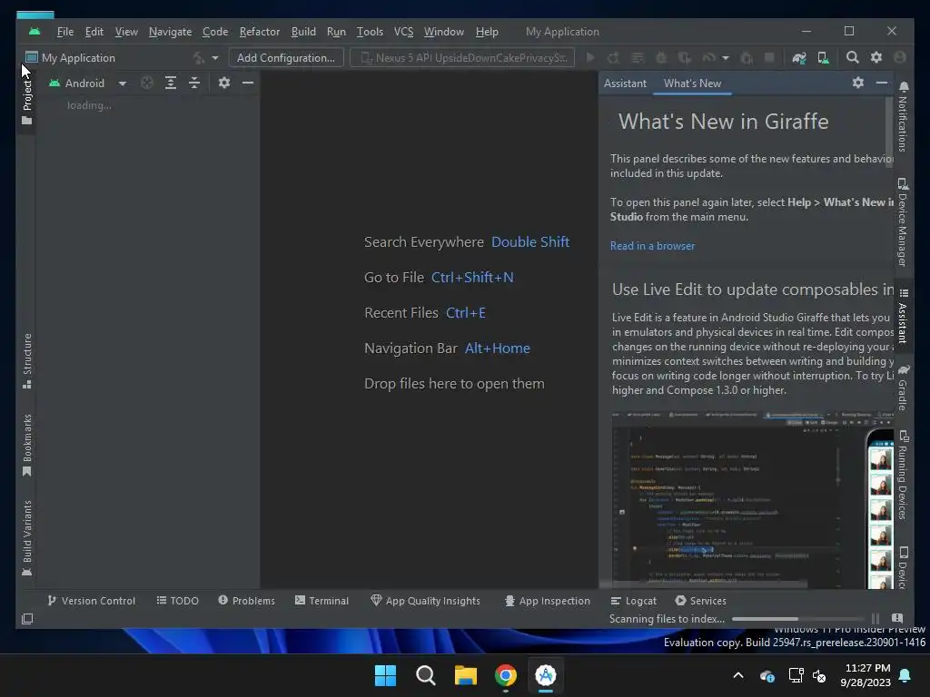Open the Logcat tool window
The width and height of the screenshot is (930, 697).
pyautogui.click(x=633, y=601)
